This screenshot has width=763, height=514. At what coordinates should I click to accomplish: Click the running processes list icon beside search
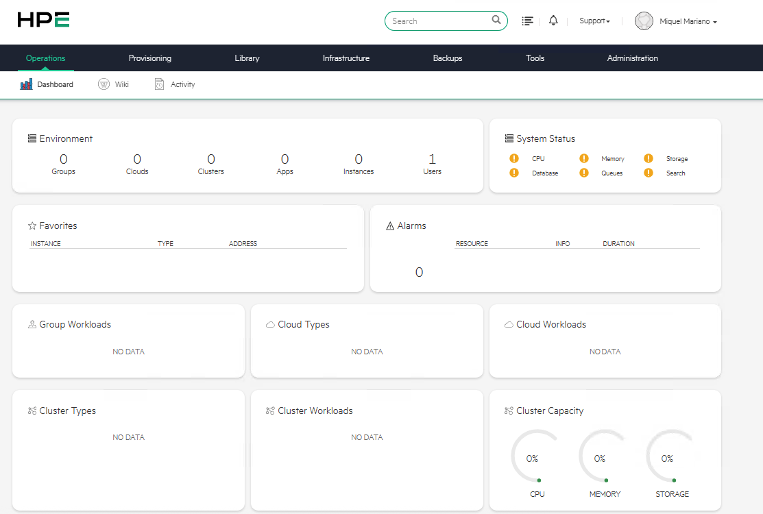click(527, 21)
